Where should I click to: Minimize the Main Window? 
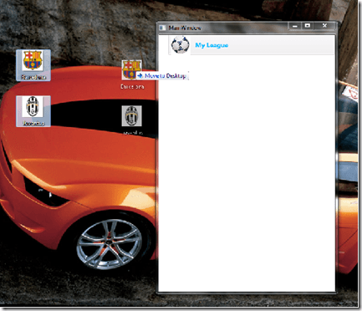295,26
